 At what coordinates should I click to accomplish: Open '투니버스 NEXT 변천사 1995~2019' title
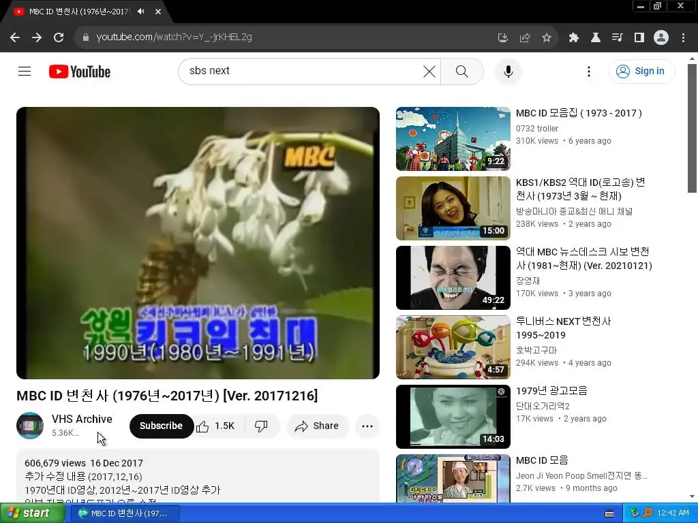pyautogui.click(x=564, y=328)
